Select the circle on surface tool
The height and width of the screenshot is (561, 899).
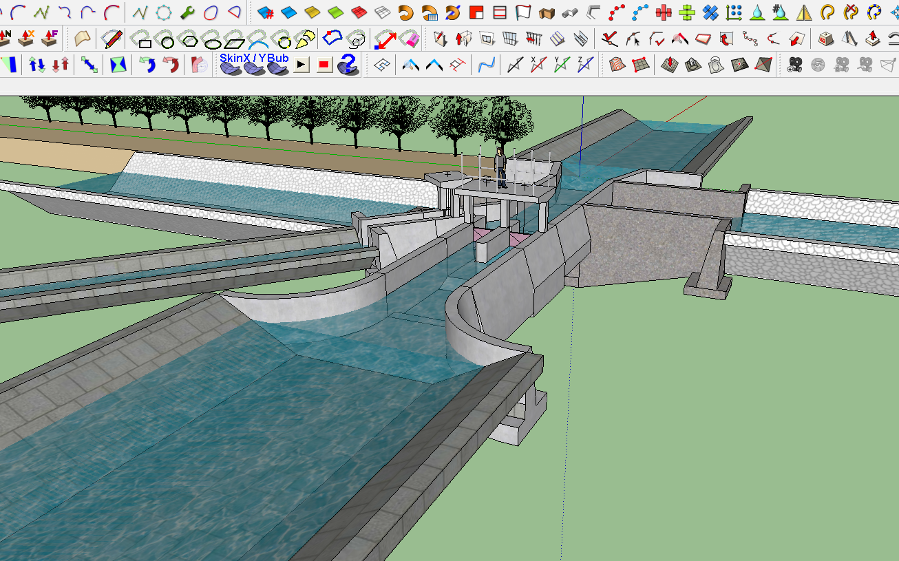click(x=167, y=39)
